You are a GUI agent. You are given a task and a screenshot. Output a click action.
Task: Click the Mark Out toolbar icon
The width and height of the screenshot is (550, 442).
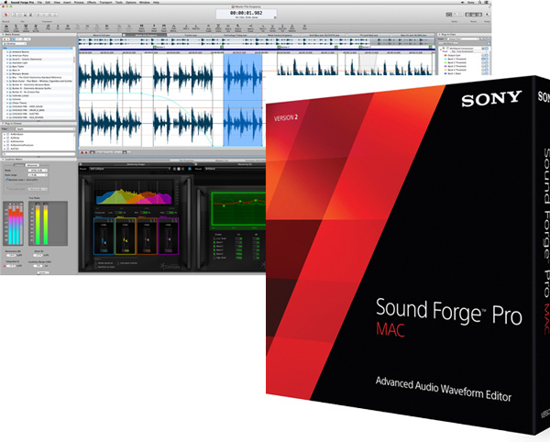(196, 28)
